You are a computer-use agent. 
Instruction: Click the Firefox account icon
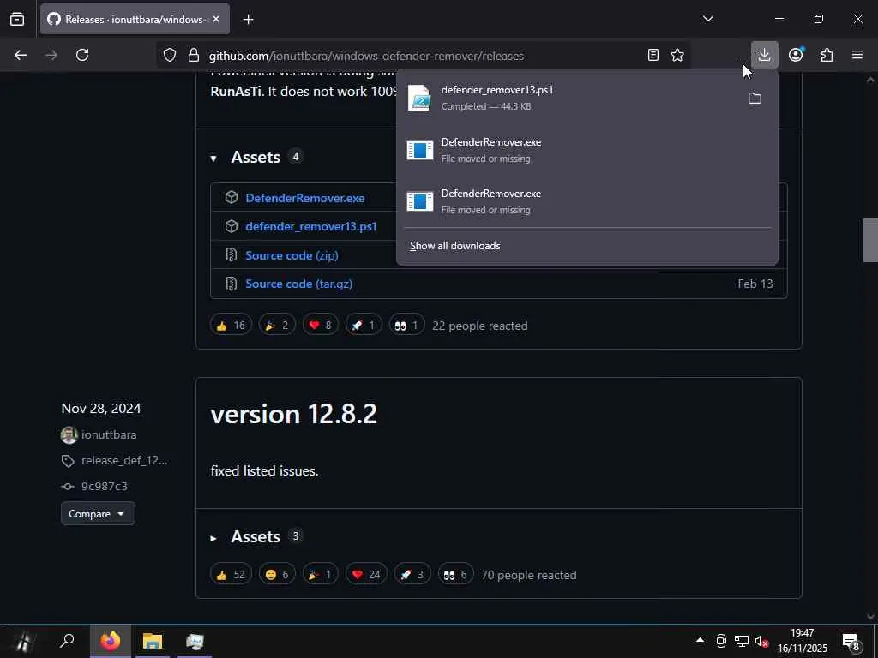[x=796, y=55]
